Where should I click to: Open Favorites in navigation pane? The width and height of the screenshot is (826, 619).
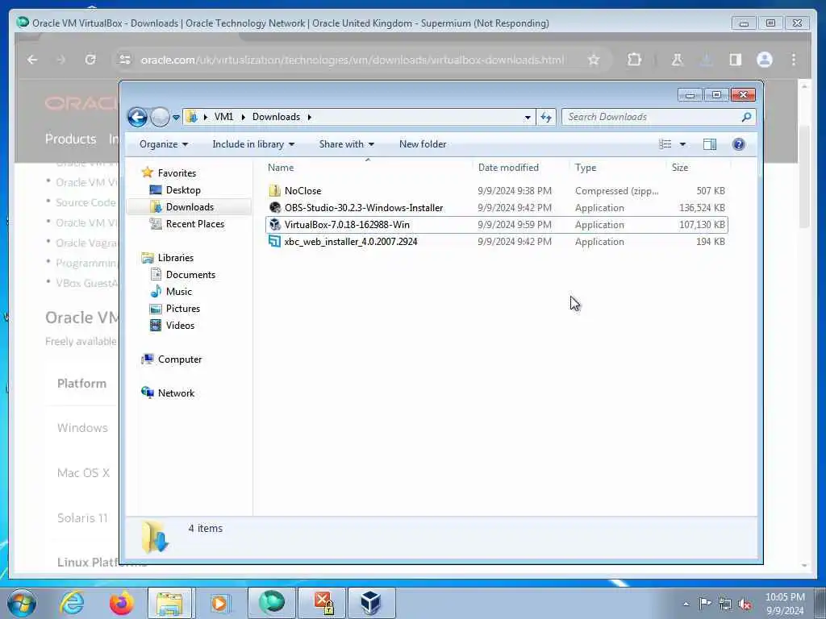pos(177,173)
